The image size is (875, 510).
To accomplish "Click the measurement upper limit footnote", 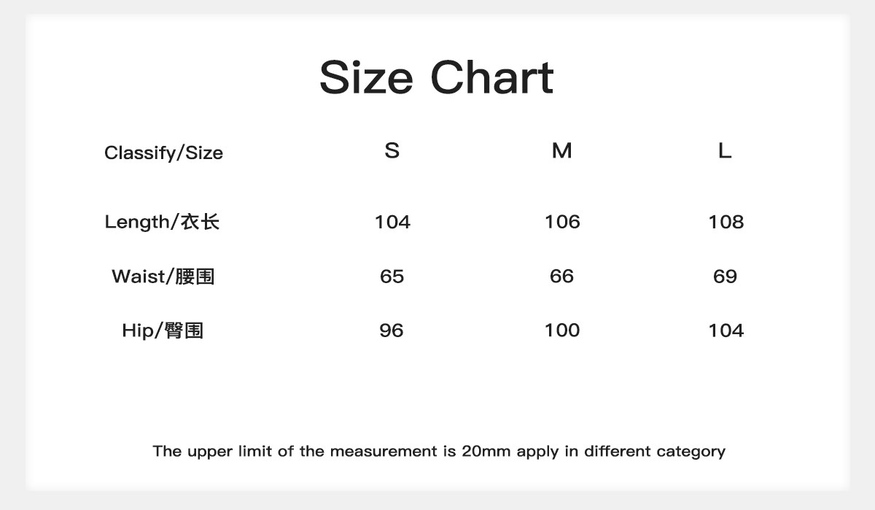I will (439, 451).
